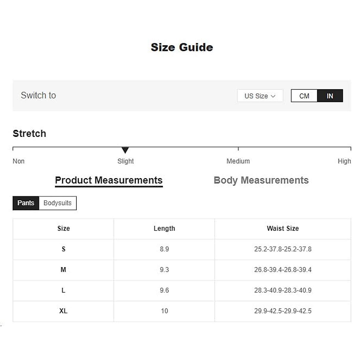
Task: Click the Length column header
Action: tap(164, 228)
